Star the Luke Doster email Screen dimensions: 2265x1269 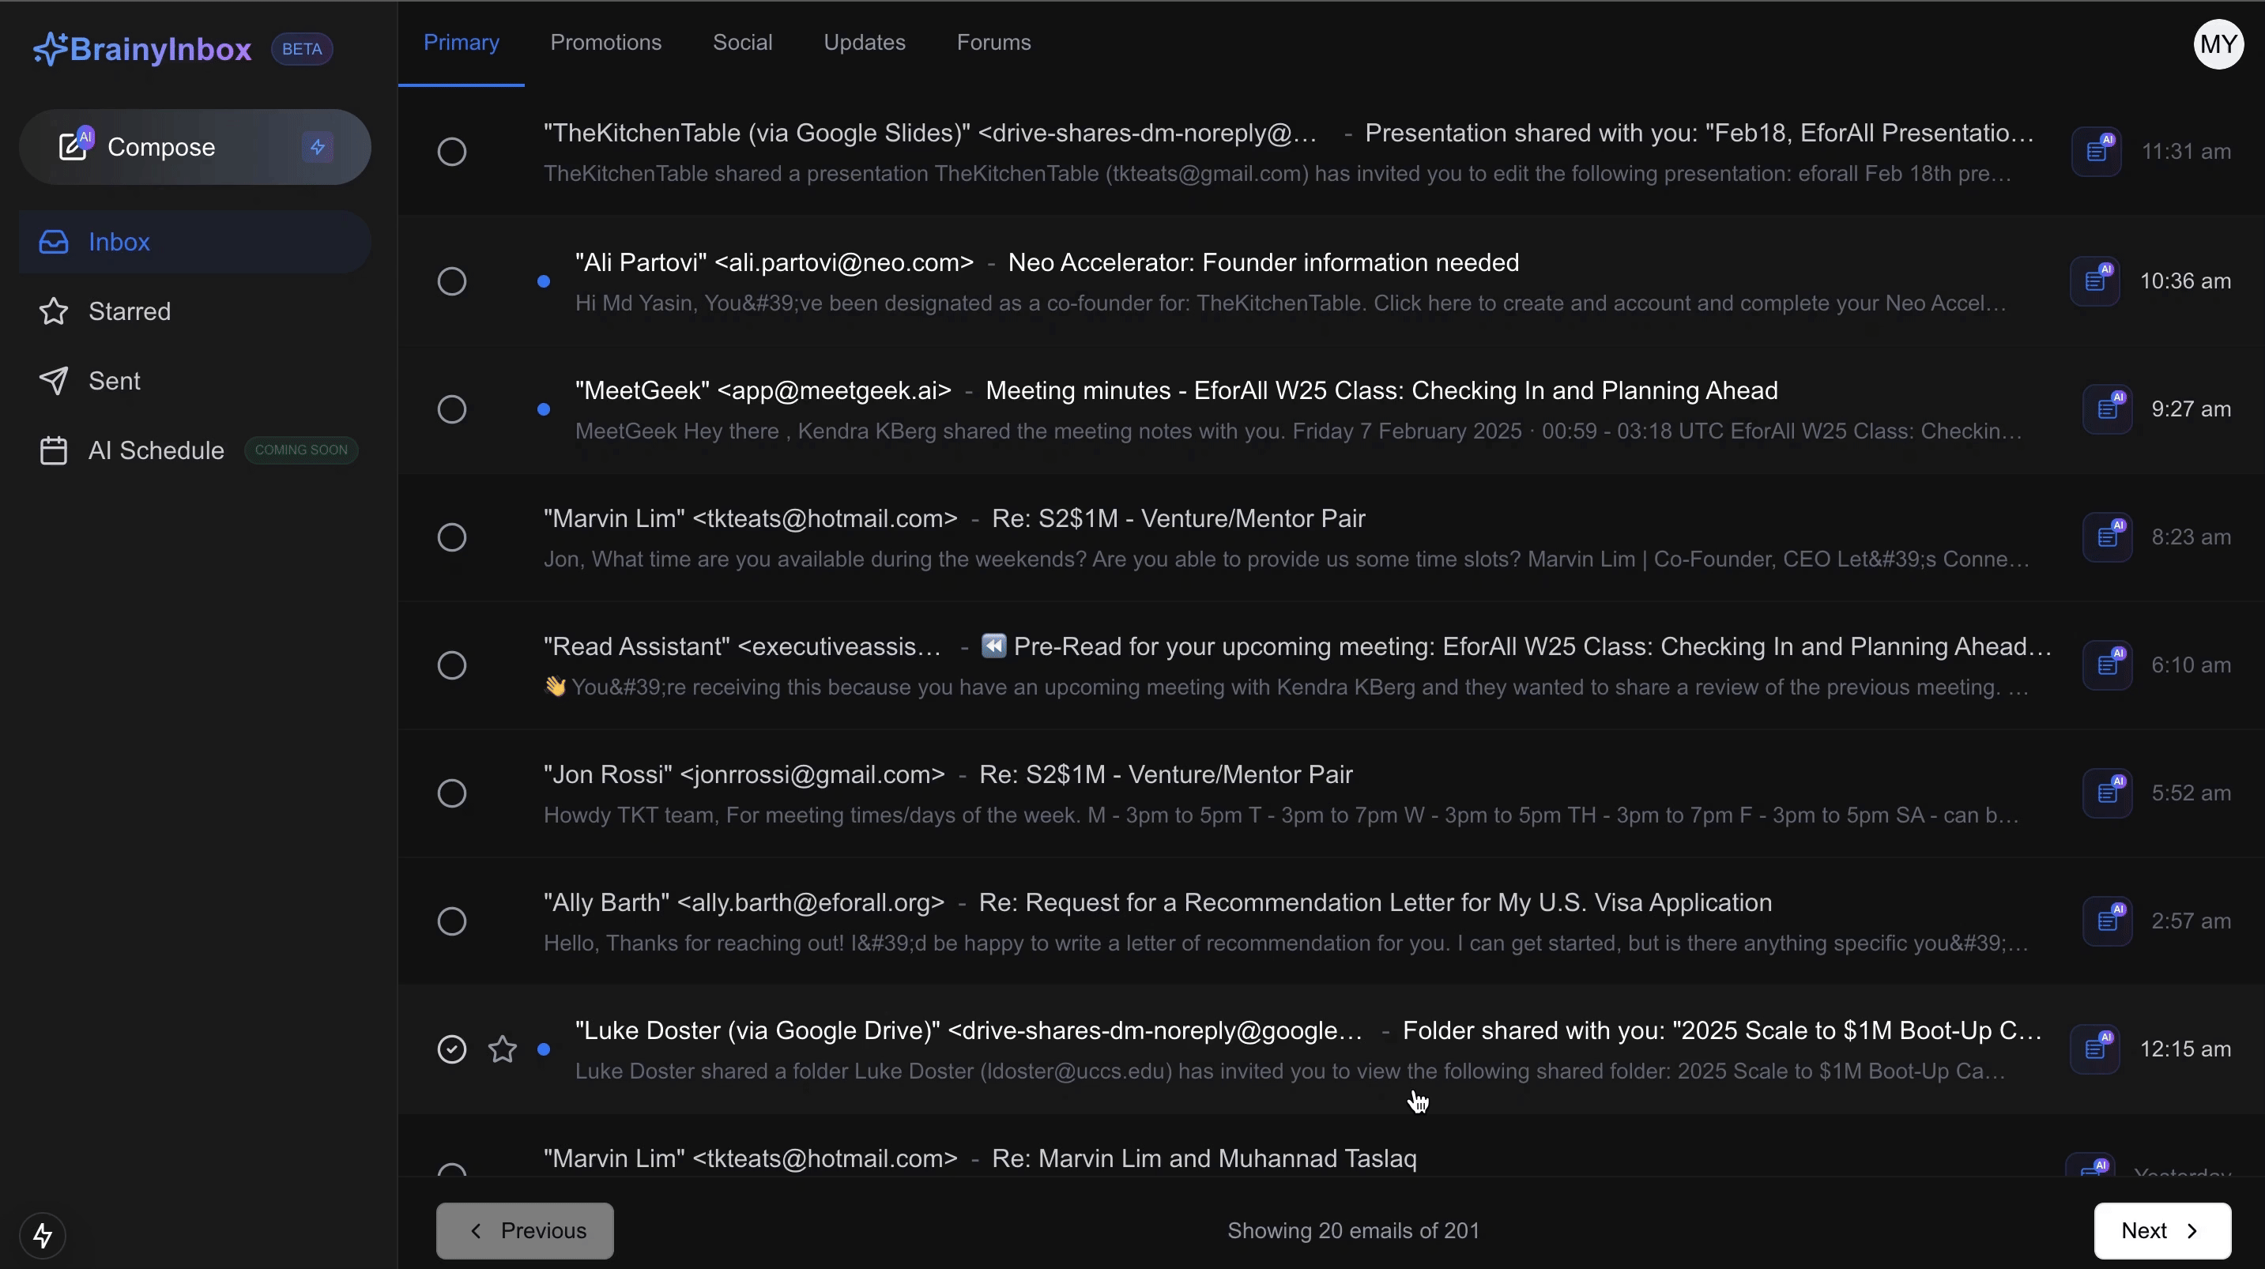502,1049
